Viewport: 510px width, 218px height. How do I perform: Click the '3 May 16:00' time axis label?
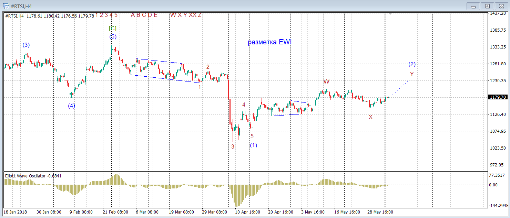(313, 212)
